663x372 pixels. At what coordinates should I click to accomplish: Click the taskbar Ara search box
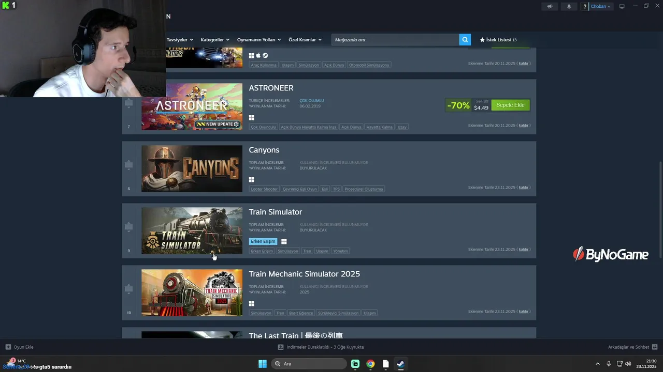tap(309, 364)
